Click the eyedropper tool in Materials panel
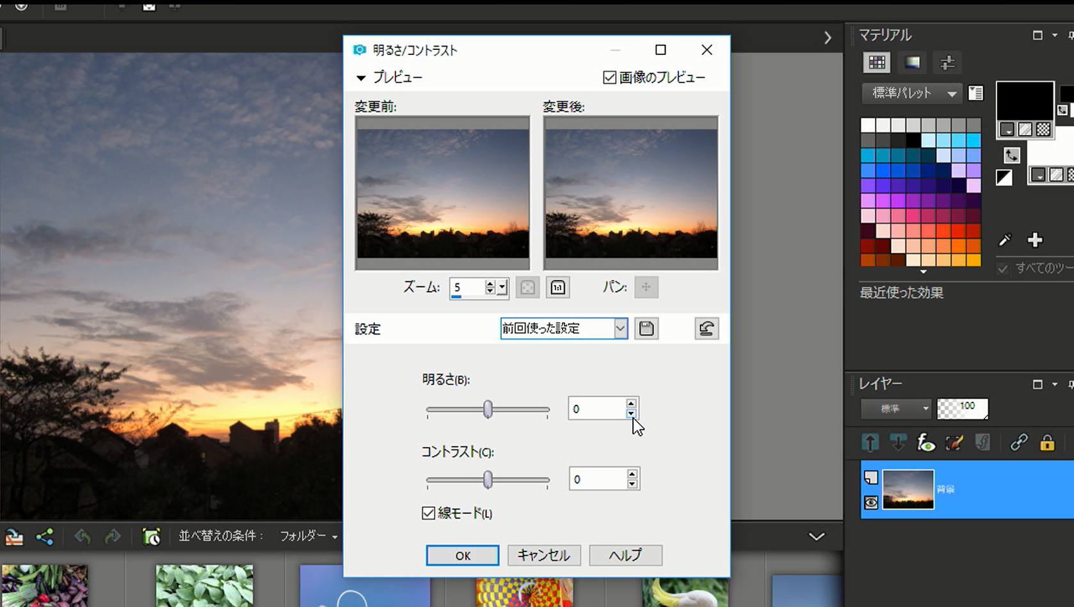 pyautogui.click(x=1005, y=240)
